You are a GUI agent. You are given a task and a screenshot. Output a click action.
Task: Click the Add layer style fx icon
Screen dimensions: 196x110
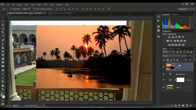point(171,105)
